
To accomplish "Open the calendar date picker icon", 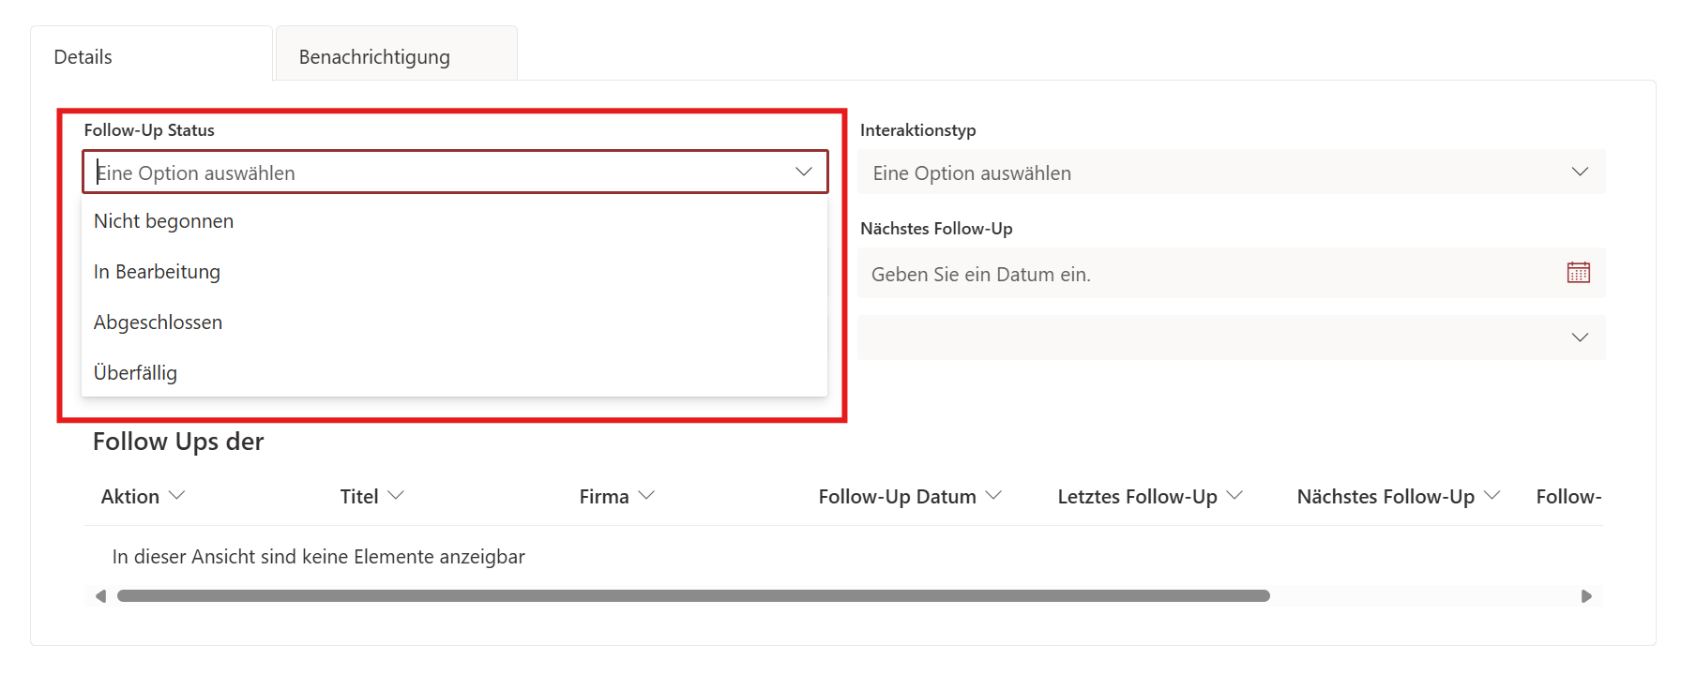I will click(x=1578, y=273).
